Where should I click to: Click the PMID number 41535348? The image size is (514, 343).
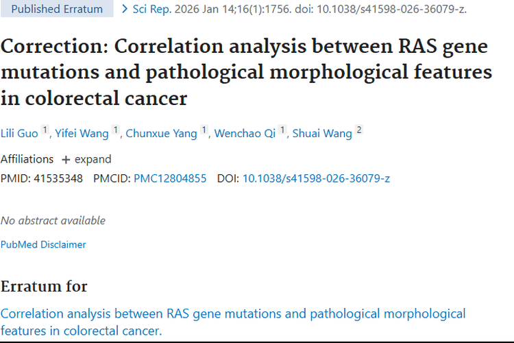pos(58,178)
